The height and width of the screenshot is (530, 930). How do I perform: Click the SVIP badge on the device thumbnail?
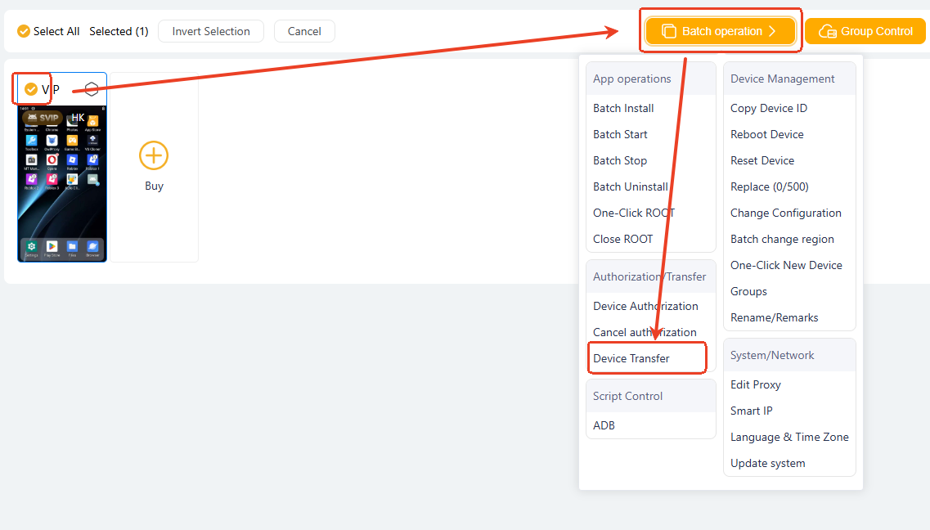coord(43,118)
